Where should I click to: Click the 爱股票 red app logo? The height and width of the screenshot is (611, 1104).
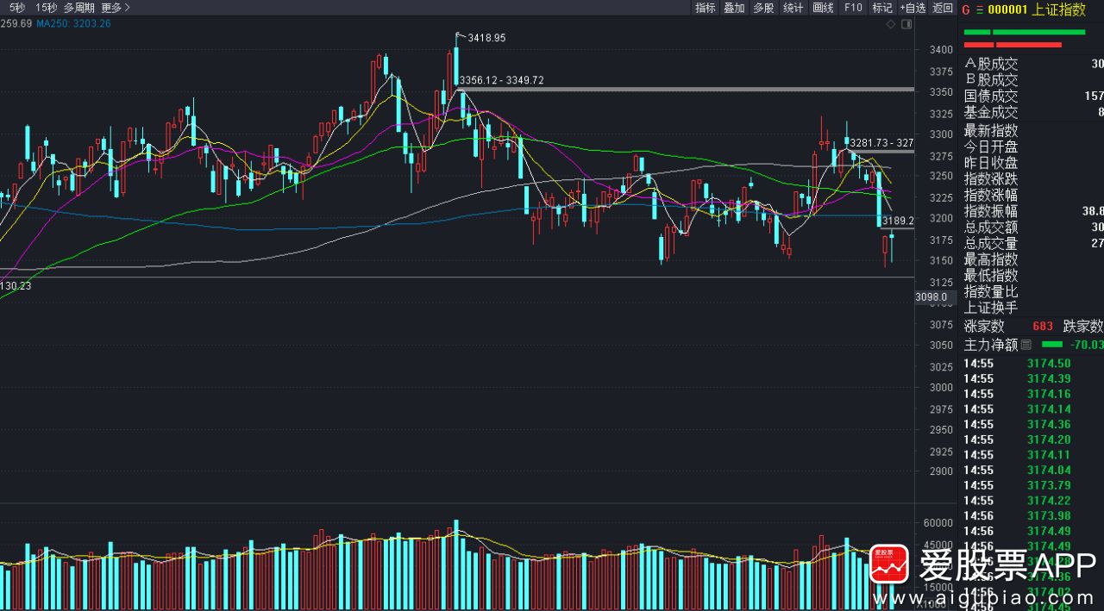888,564
